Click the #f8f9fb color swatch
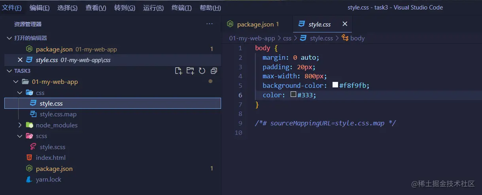482x195 pixels. 335,85
